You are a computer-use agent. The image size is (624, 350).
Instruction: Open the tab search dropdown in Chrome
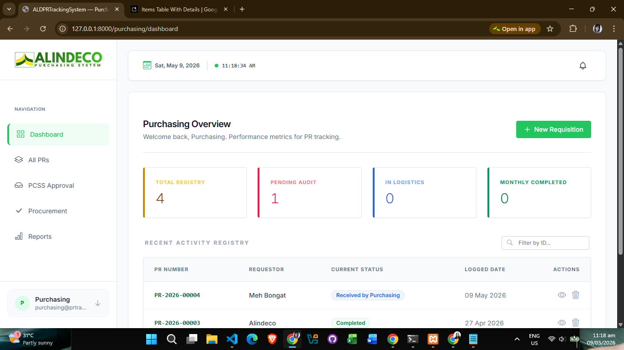tap(9, 9)
